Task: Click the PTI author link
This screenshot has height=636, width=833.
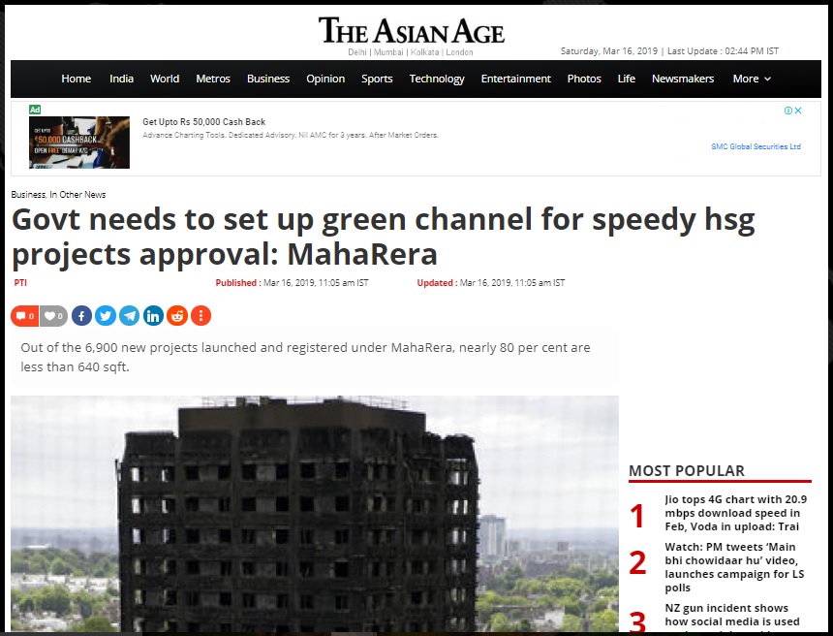Action: click(x=20, y=283)
